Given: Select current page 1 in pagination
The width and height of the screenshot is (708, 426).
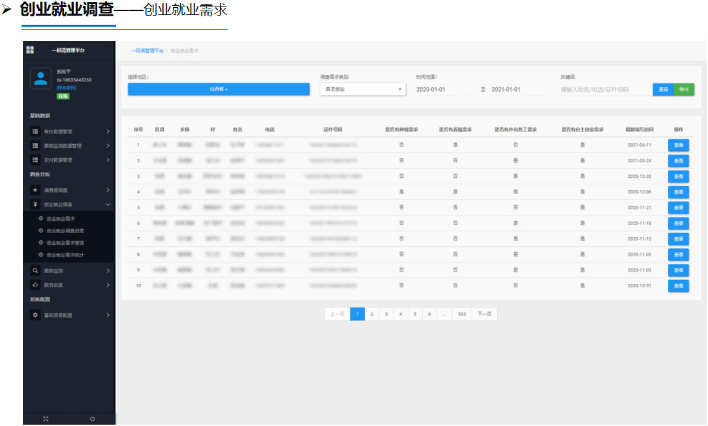Looking at the screenshot, I should [x=357, y=314].
